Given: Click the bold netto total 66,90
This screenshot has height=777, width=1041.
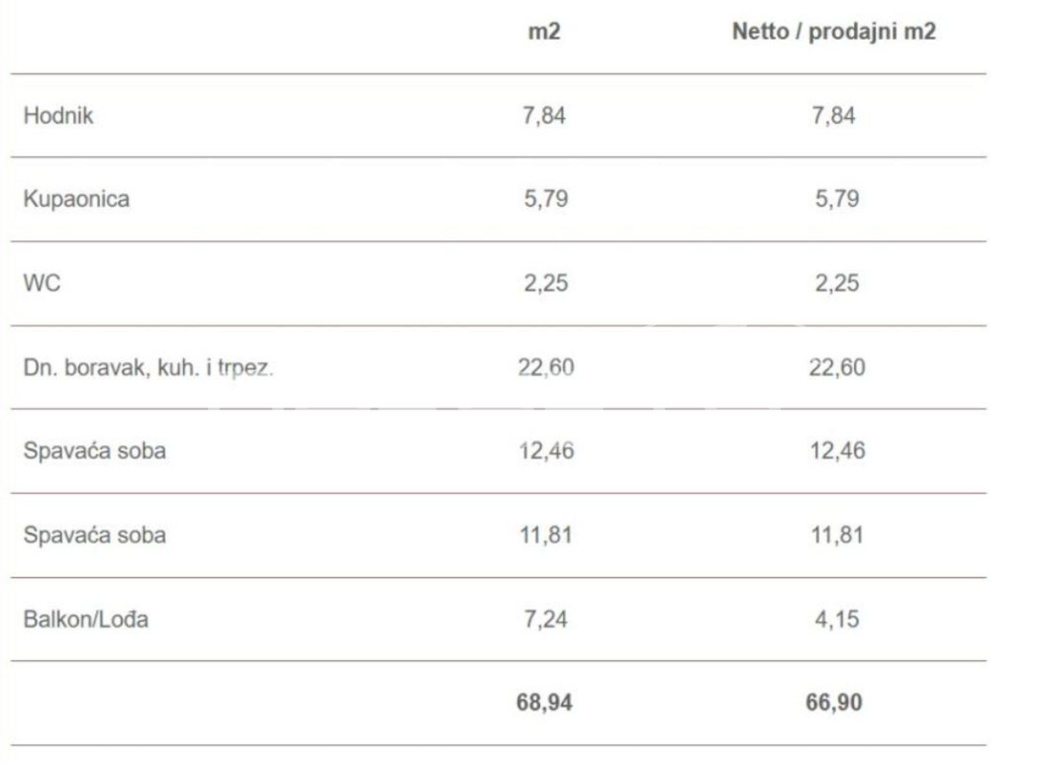Looking at the screenshot, I should coord(833,703).
